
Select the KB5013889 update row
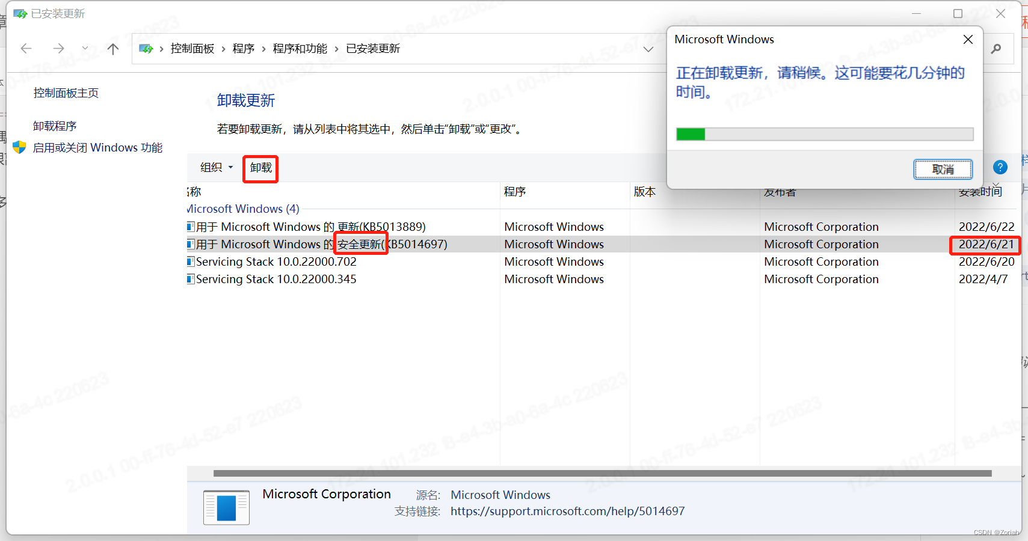click(x=604, y=227)
